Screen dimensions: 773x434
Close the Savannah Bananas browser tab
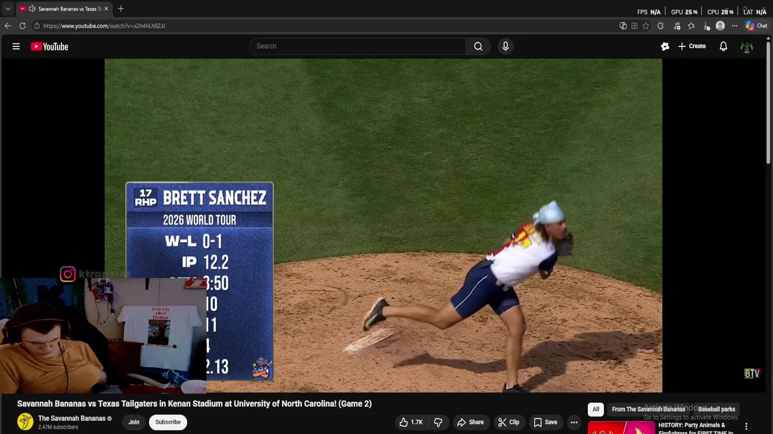tap(106, 8)
